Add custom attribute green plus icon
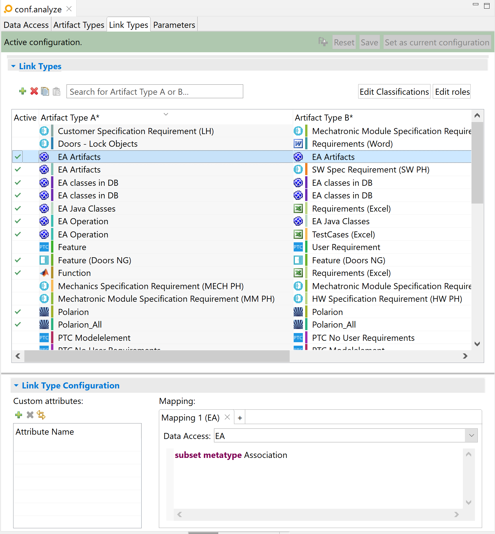 19,415
